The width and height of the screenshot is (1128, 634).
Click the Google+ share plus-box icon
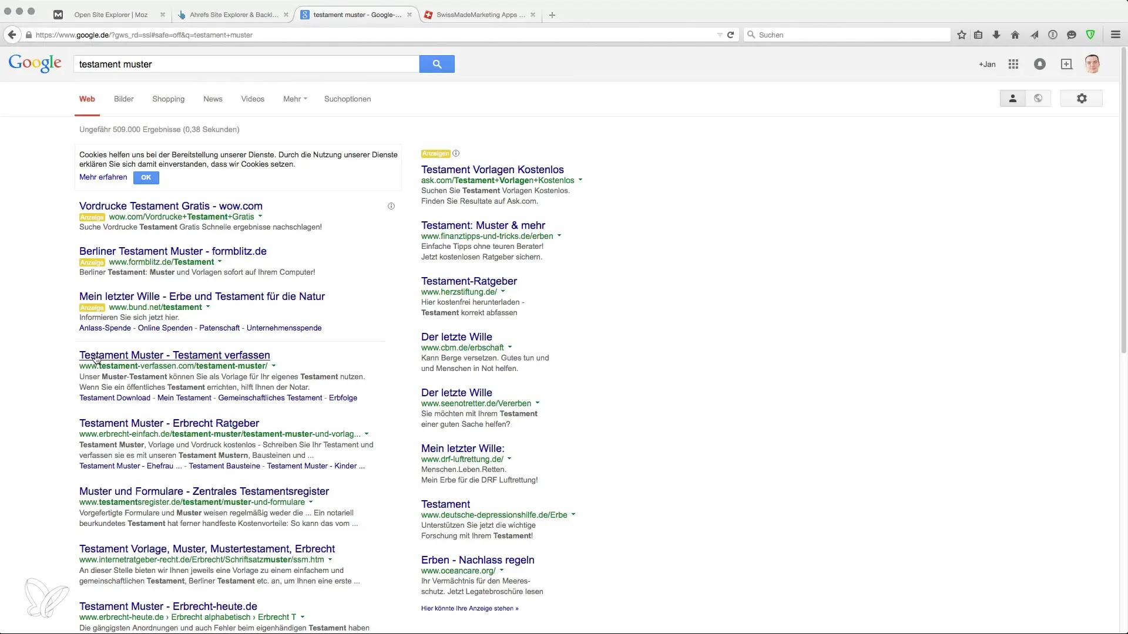(1066, 64)
